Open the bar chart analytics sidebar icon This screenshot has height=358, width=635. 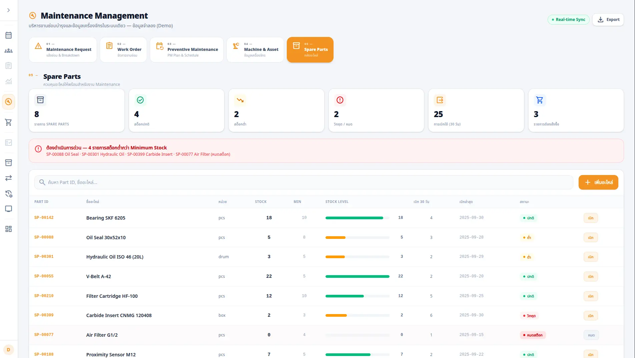pos(9,81)
